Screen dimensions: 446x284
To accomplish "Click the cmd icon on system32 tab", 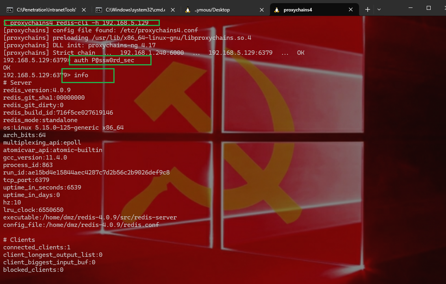I will click(x=99, y=10).
